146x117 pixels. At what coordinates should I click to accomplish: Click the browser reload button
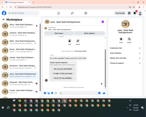[11, 7]
